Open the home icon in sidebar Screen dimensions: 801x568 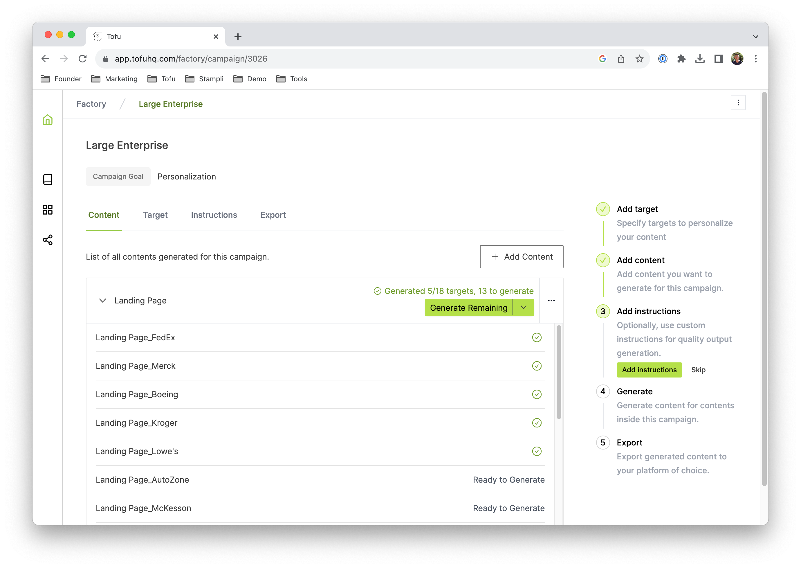pyautogui.click(x=48, y=120)
